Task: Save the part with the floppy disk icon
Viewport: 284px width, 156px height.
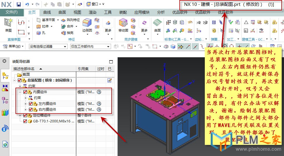Action: click(x=19, y=4)
